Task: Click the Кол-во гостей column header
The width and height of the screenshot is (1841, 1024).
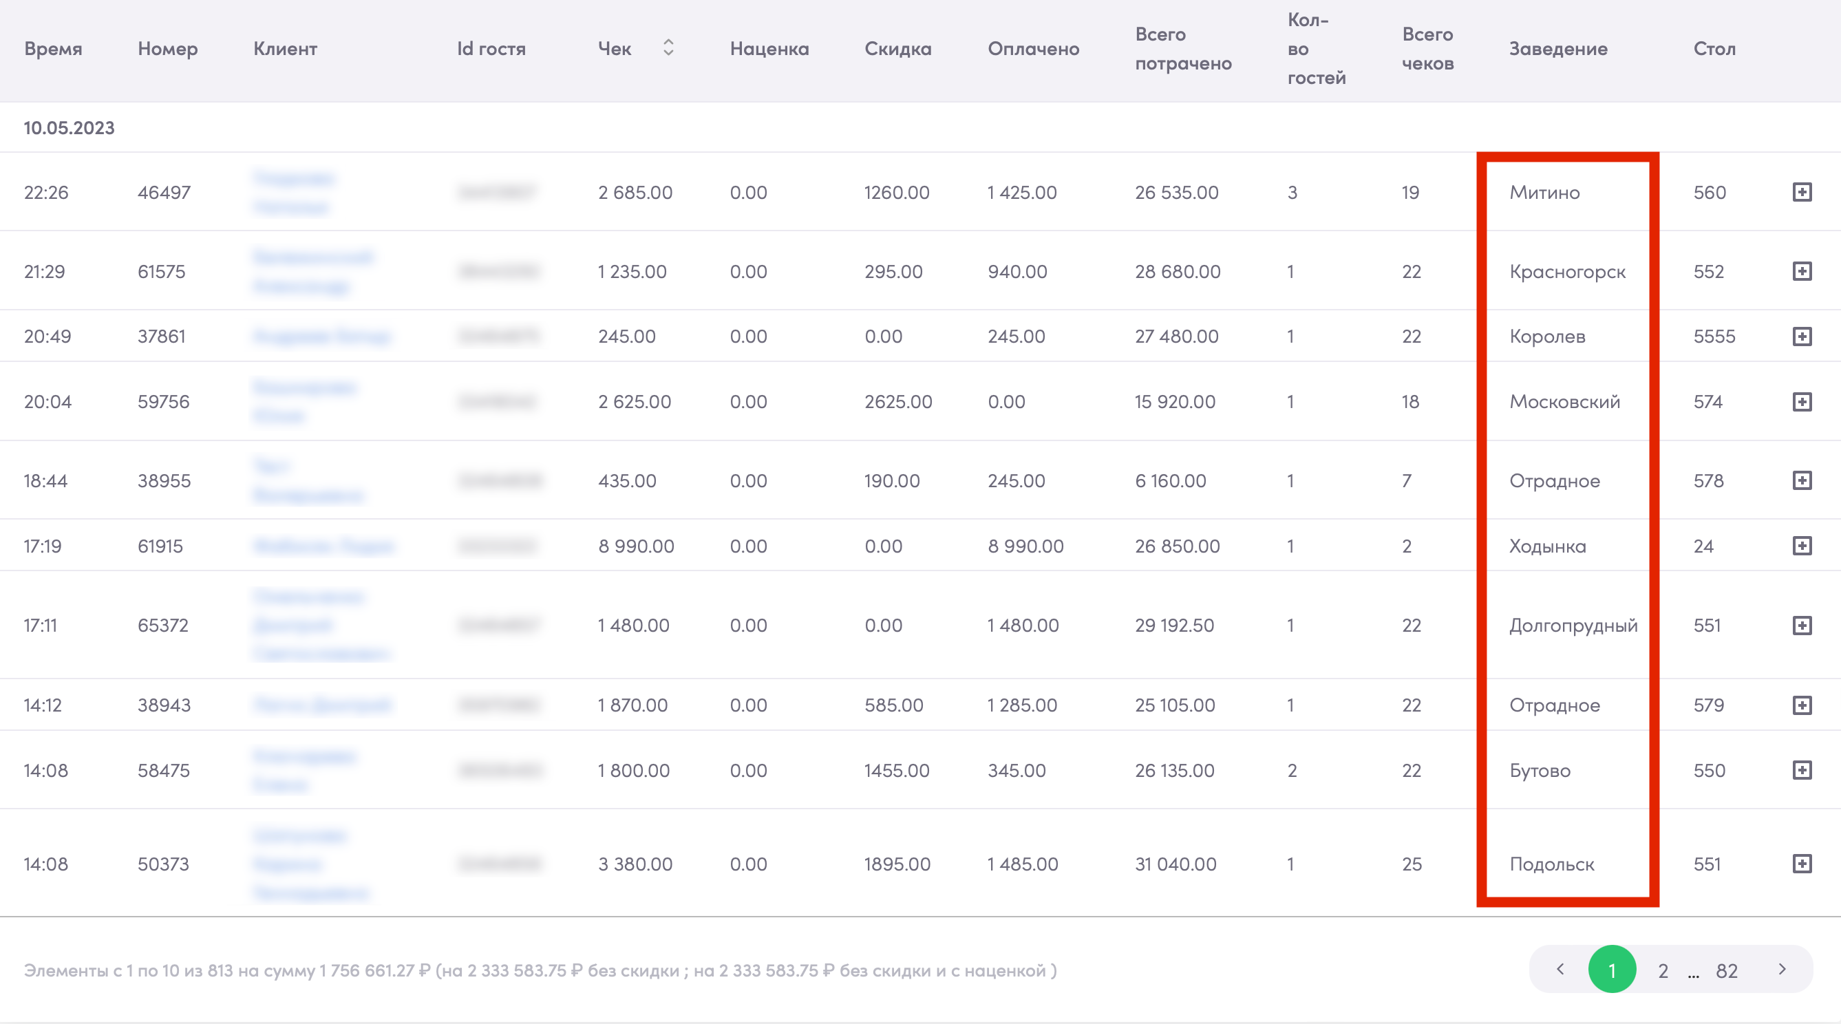Action: (1317, 49)
